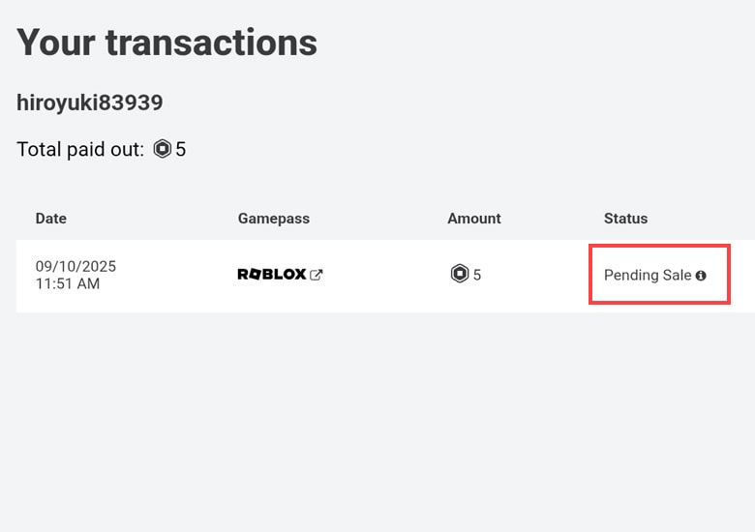Click the external link icon beside ROBLOX
The height and width of the screenshot is (532, 755).
pos(316,275)
